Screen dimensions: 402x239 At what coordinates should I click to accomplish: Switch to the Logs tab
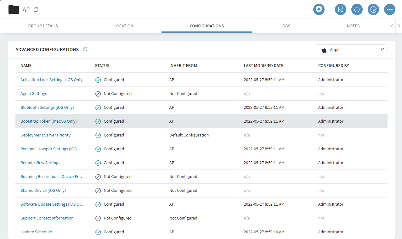coord(285,26)
